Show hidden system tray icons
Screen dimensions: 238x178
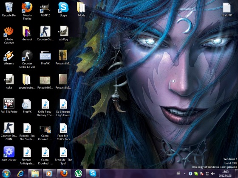[185, 174]
